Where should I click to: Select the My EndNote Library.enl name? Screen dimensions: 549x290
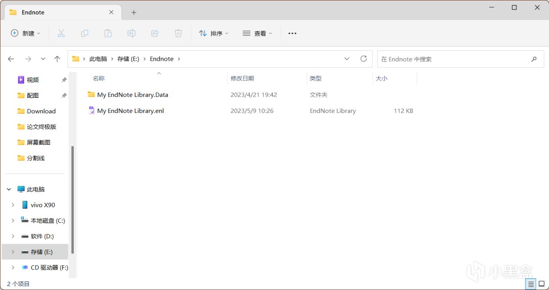(x=131, y=111)
